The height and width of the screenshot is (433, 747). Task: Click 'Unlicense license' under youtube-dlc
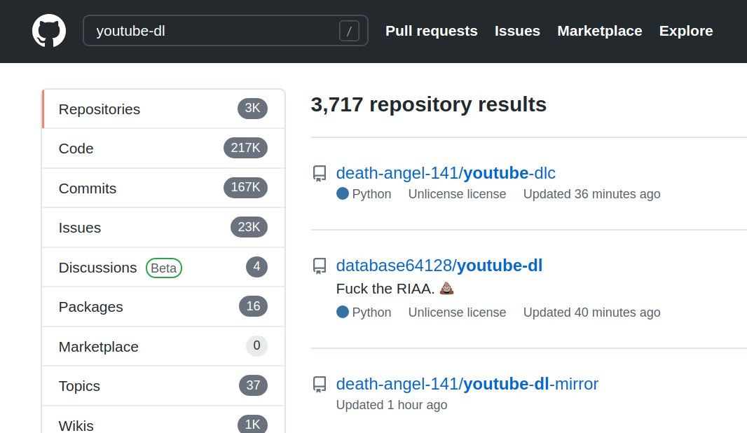[457, 194]
